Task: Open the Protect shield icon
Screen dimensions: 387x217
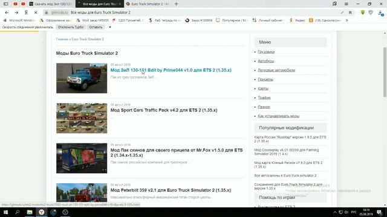Action: (x=371, y=12)
